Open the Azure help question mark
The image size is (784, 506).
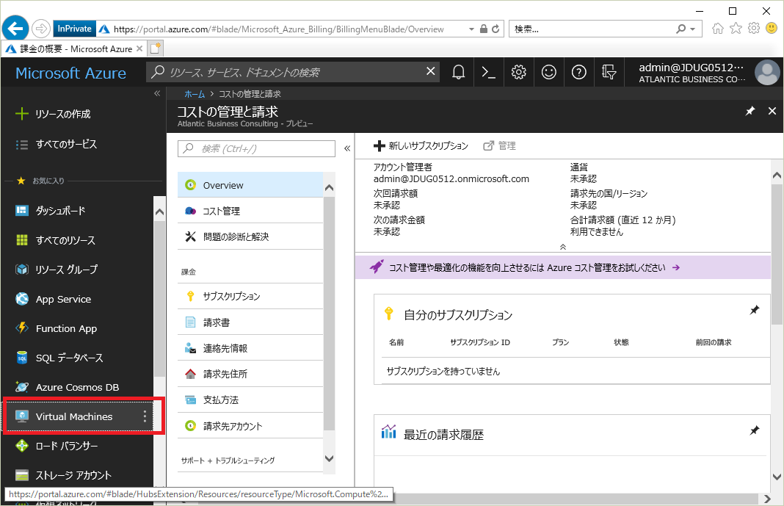(578, 73)
